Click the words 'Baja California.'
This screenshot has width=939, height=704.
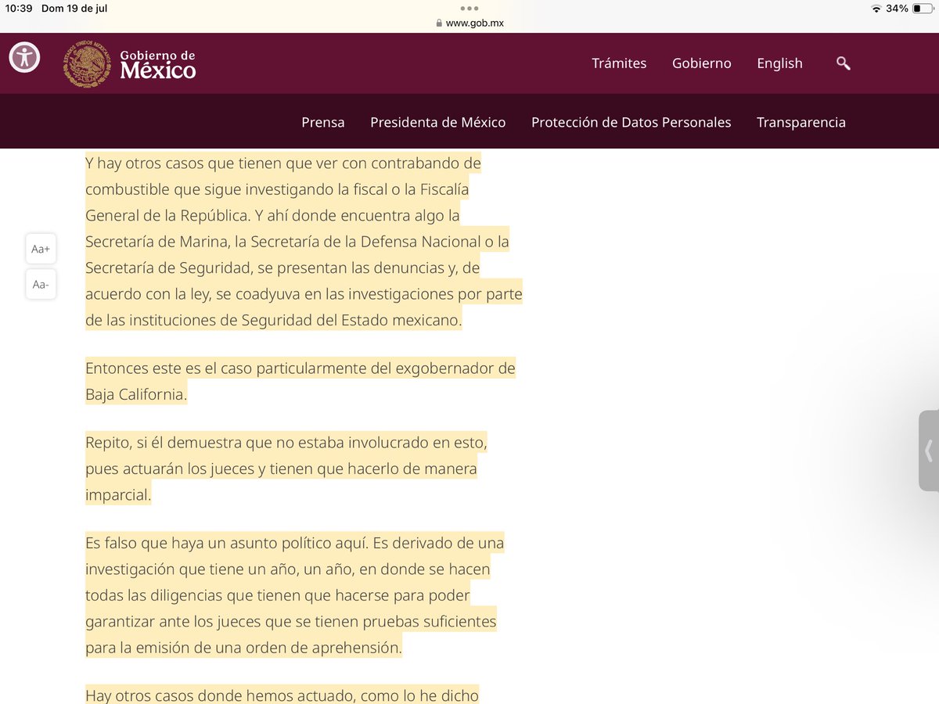(136, 394)
